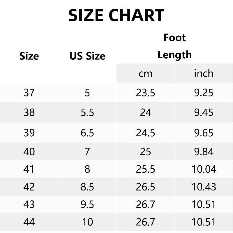Click size 37 in the Size column
233x233 pixels.
click(29, 93)
